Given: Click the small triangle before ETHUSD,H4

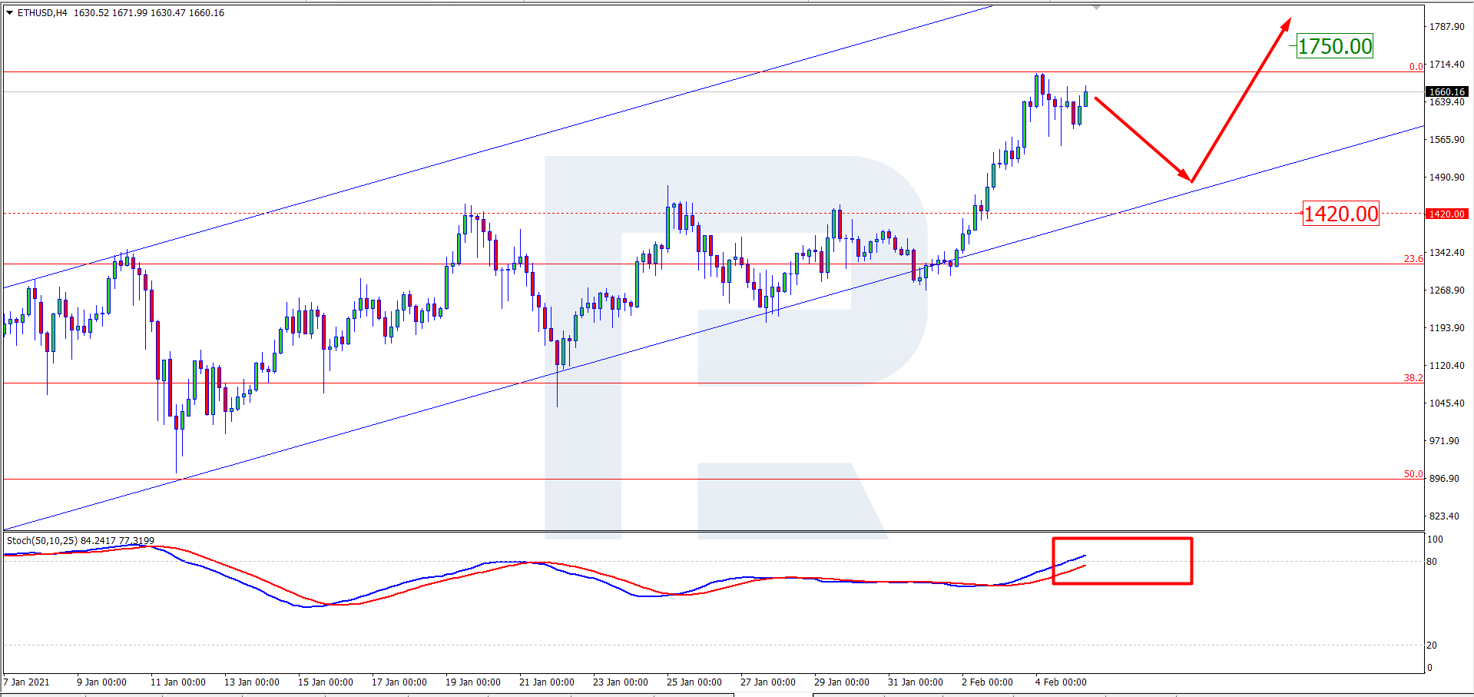Looking at the screenshot, I should pyautogui.click(x=10, y=13).
